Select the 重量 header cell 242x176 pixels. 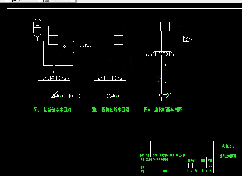point(203,160)
